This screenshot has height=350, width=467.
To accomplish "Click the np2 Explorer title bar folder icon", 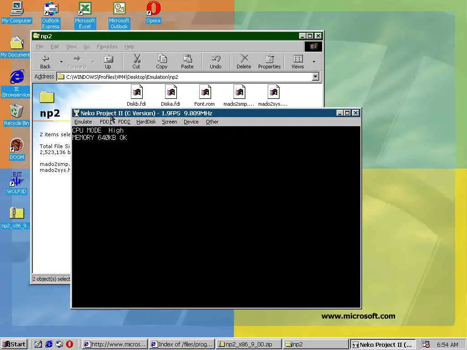I will [x=36, y=36].
